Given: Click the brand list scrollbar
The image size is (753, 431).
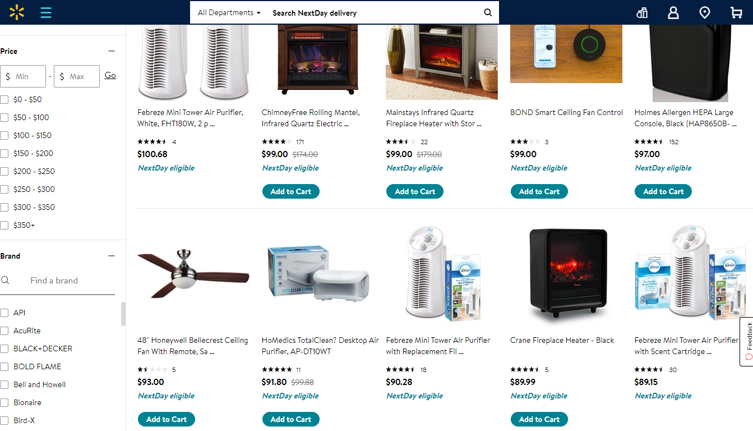Looking at the screenshot, I should pos(123,314).
